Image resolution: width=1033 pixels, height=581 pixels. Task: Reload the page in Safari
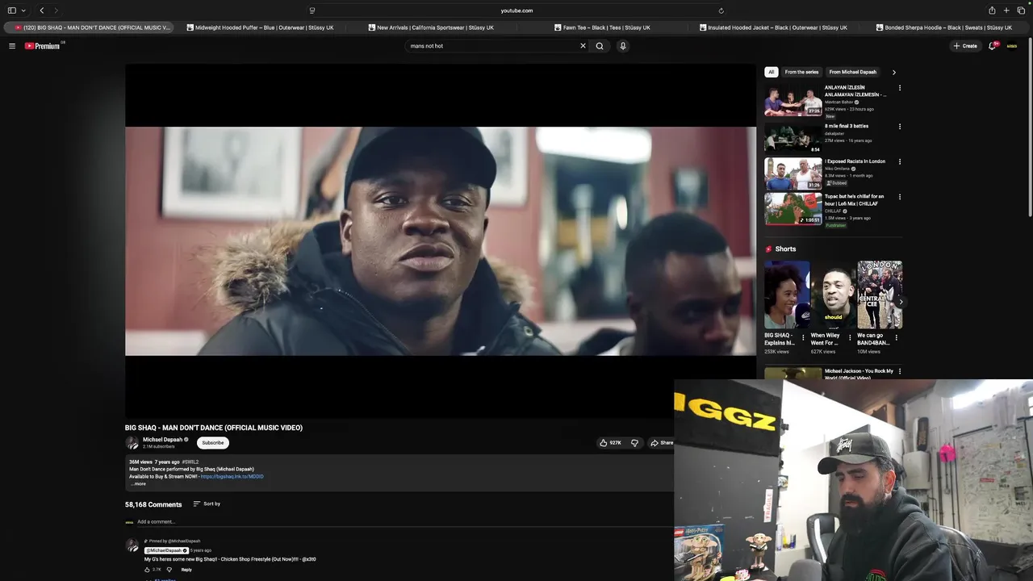721,10
